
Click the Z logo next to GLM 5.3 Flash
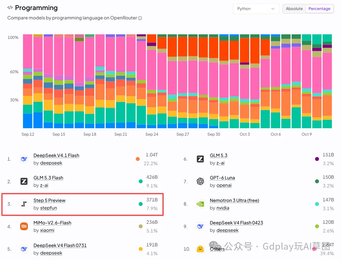(24, 181)
